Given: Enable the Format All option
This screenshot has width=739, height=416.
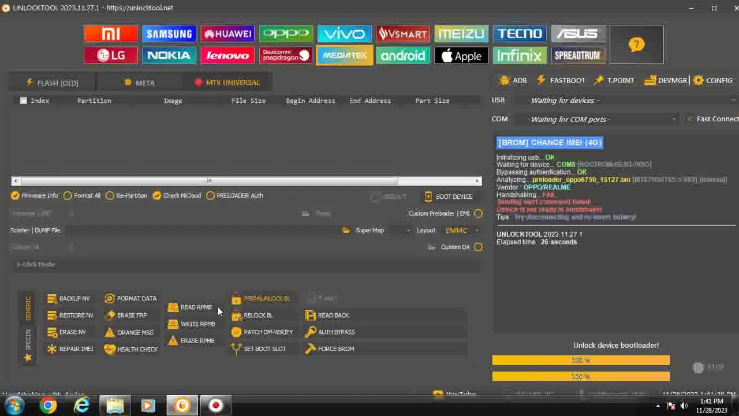Looking at the screenshot, I should pos(82,196).
